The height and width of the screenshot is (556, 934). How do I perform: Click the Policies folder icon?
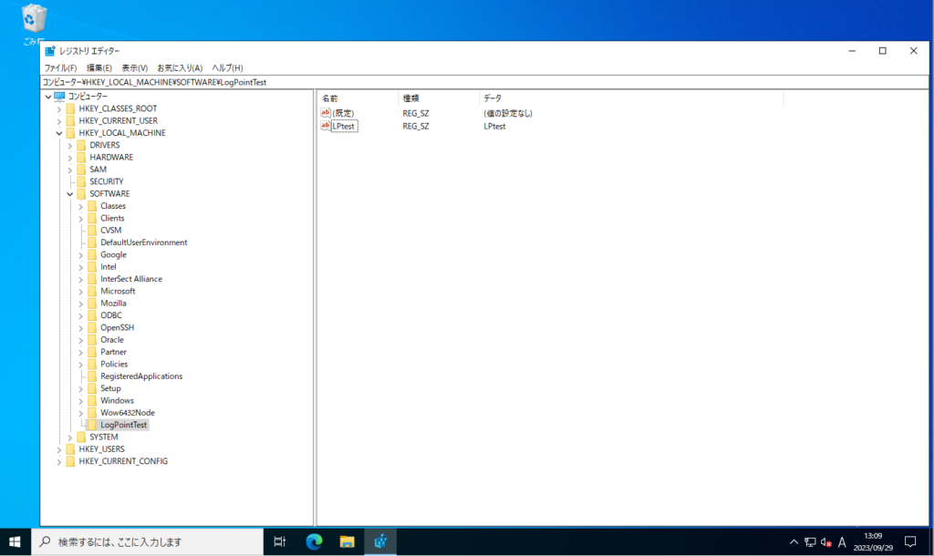[92, 365]
